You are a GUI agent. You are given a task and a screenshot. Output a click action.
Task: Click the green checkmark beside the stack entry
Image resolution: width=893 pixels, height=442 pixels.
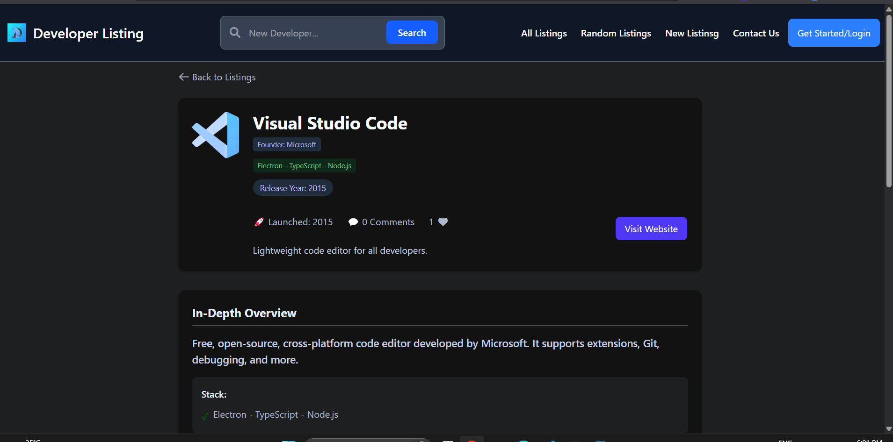(205, 415)
